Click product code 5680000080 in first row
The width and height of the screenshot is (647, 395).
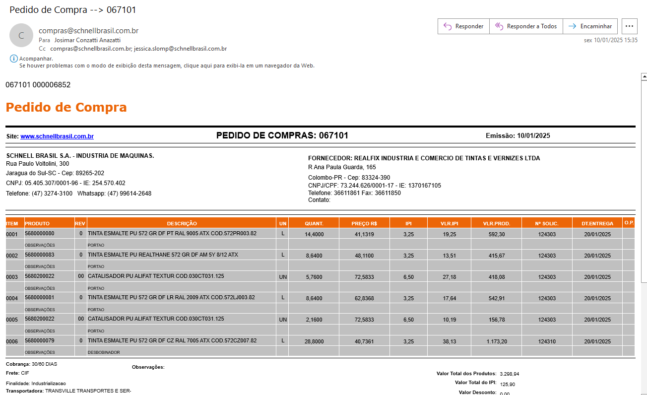click(40, 234)
